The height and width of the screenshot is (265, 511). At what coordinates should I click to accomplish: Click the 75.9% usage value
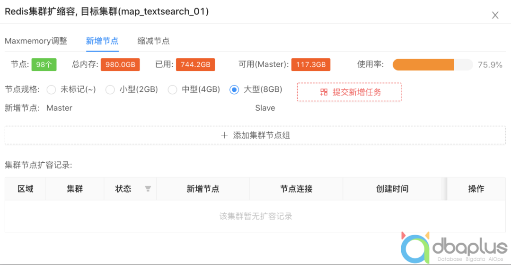pos(490,64)
